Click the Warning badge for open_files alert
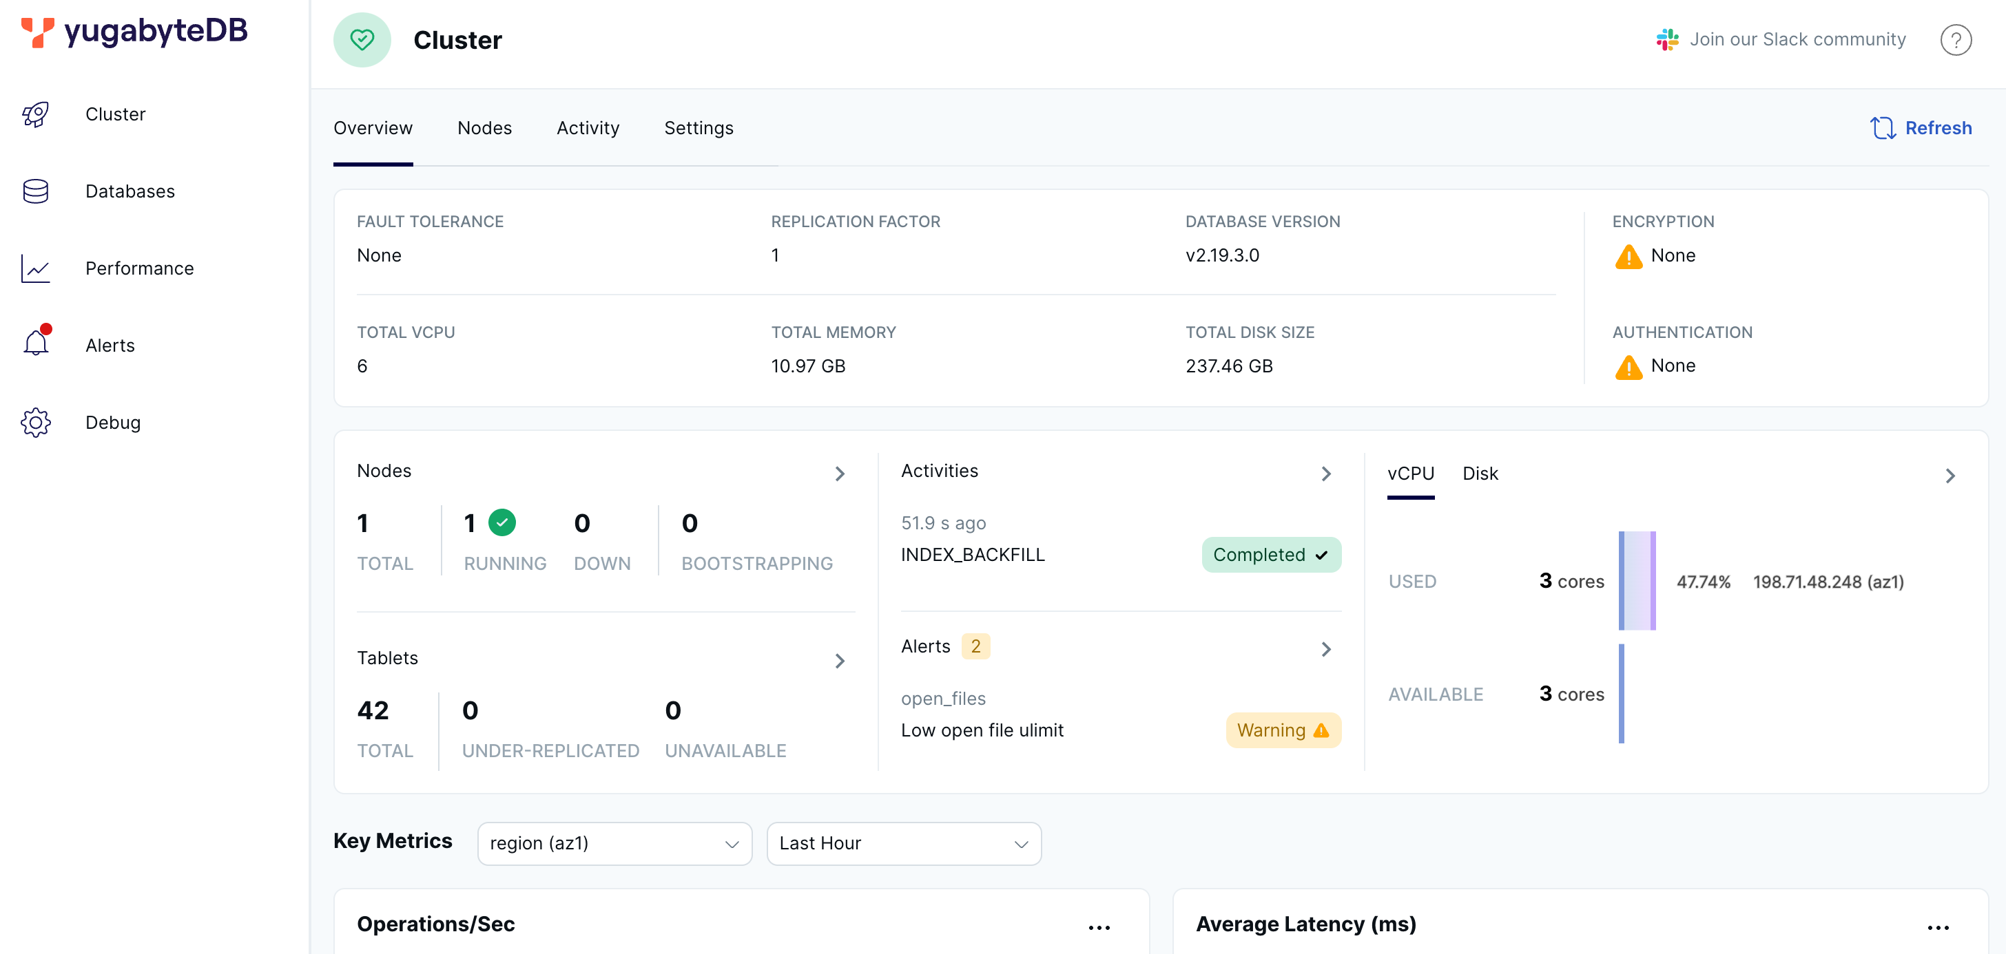The image size is (2006, 954). [1283, 730]
